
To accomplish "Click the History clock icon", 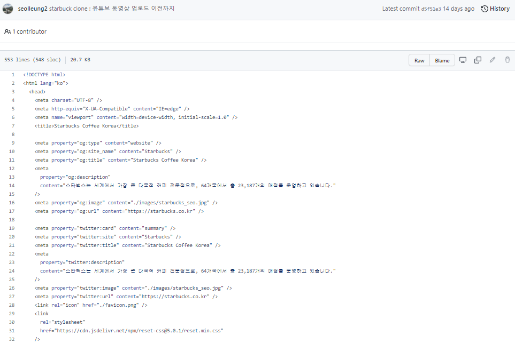I will click(x=485, y=9).
